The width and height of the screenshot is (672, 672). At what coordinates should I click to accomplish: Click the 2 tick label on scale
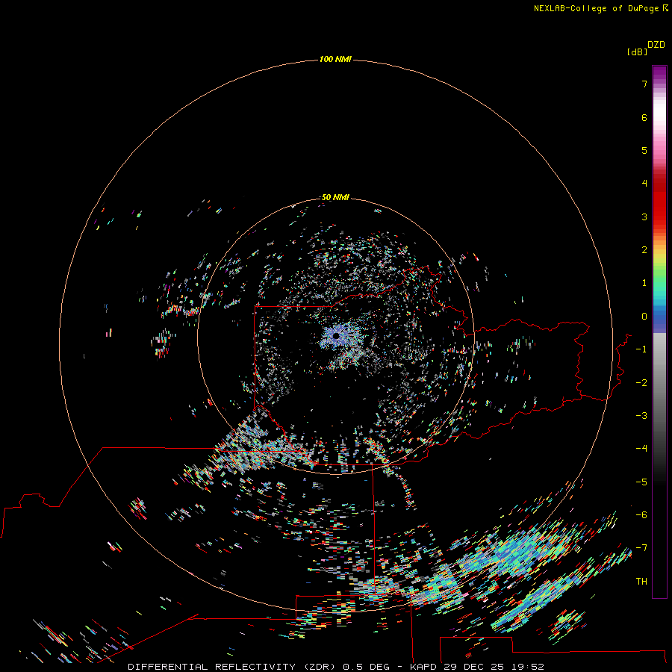[644, 250]
